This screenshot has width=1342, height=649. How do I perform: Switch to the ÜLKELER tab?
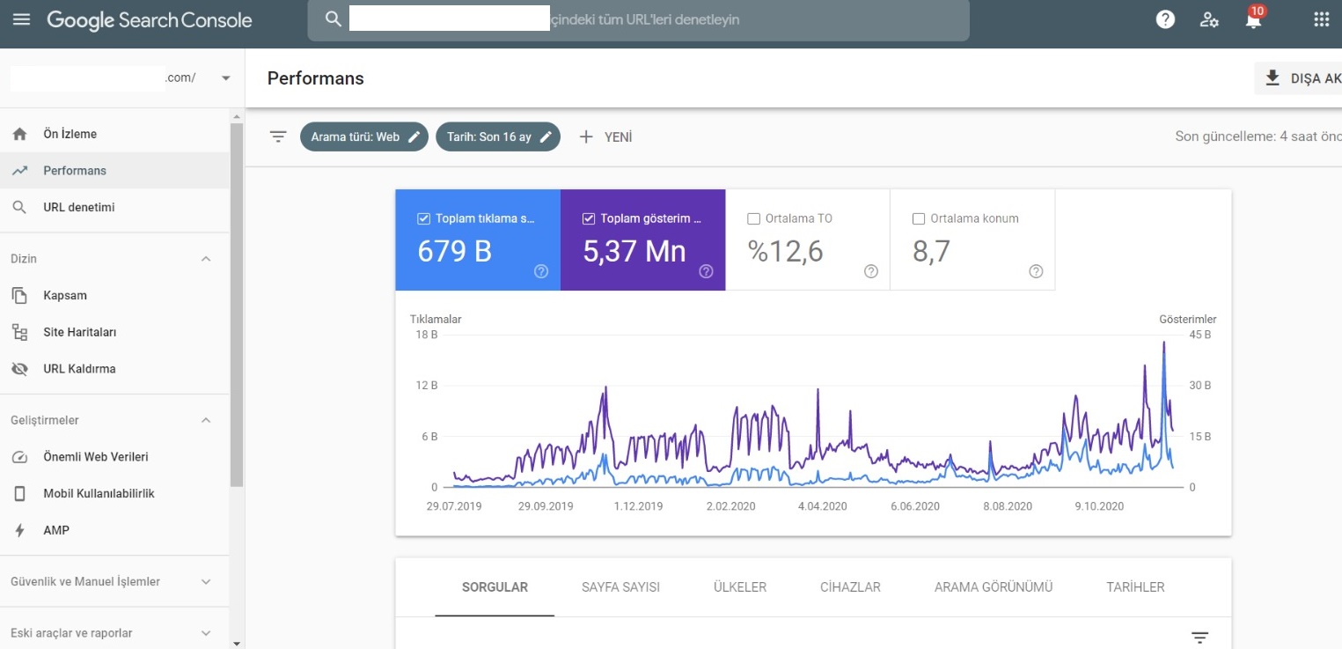click(739, 586)
